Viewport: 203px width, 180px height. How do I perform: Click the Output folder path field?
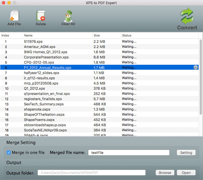[x=92, y=173]
